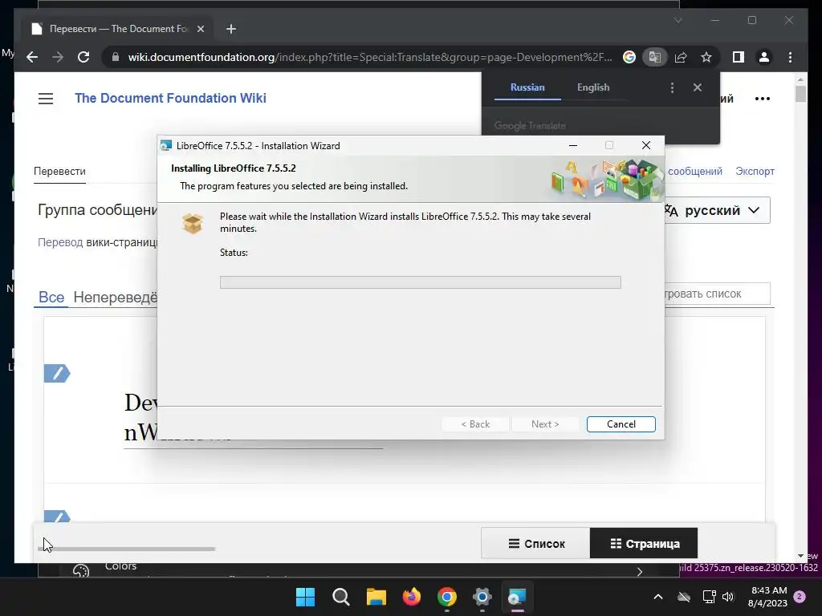Image resolution: width=822 pixels, height=616 pixels.
Task: Click the translation progress bar at bottom
Action: (126, 549)
